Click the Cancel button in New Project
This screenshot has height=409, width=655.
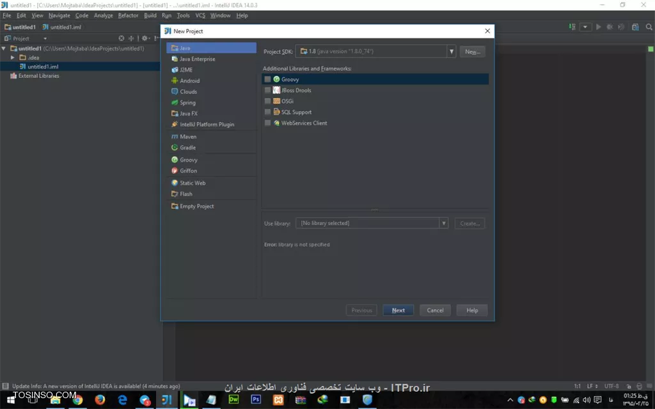(x=435, y=310)
